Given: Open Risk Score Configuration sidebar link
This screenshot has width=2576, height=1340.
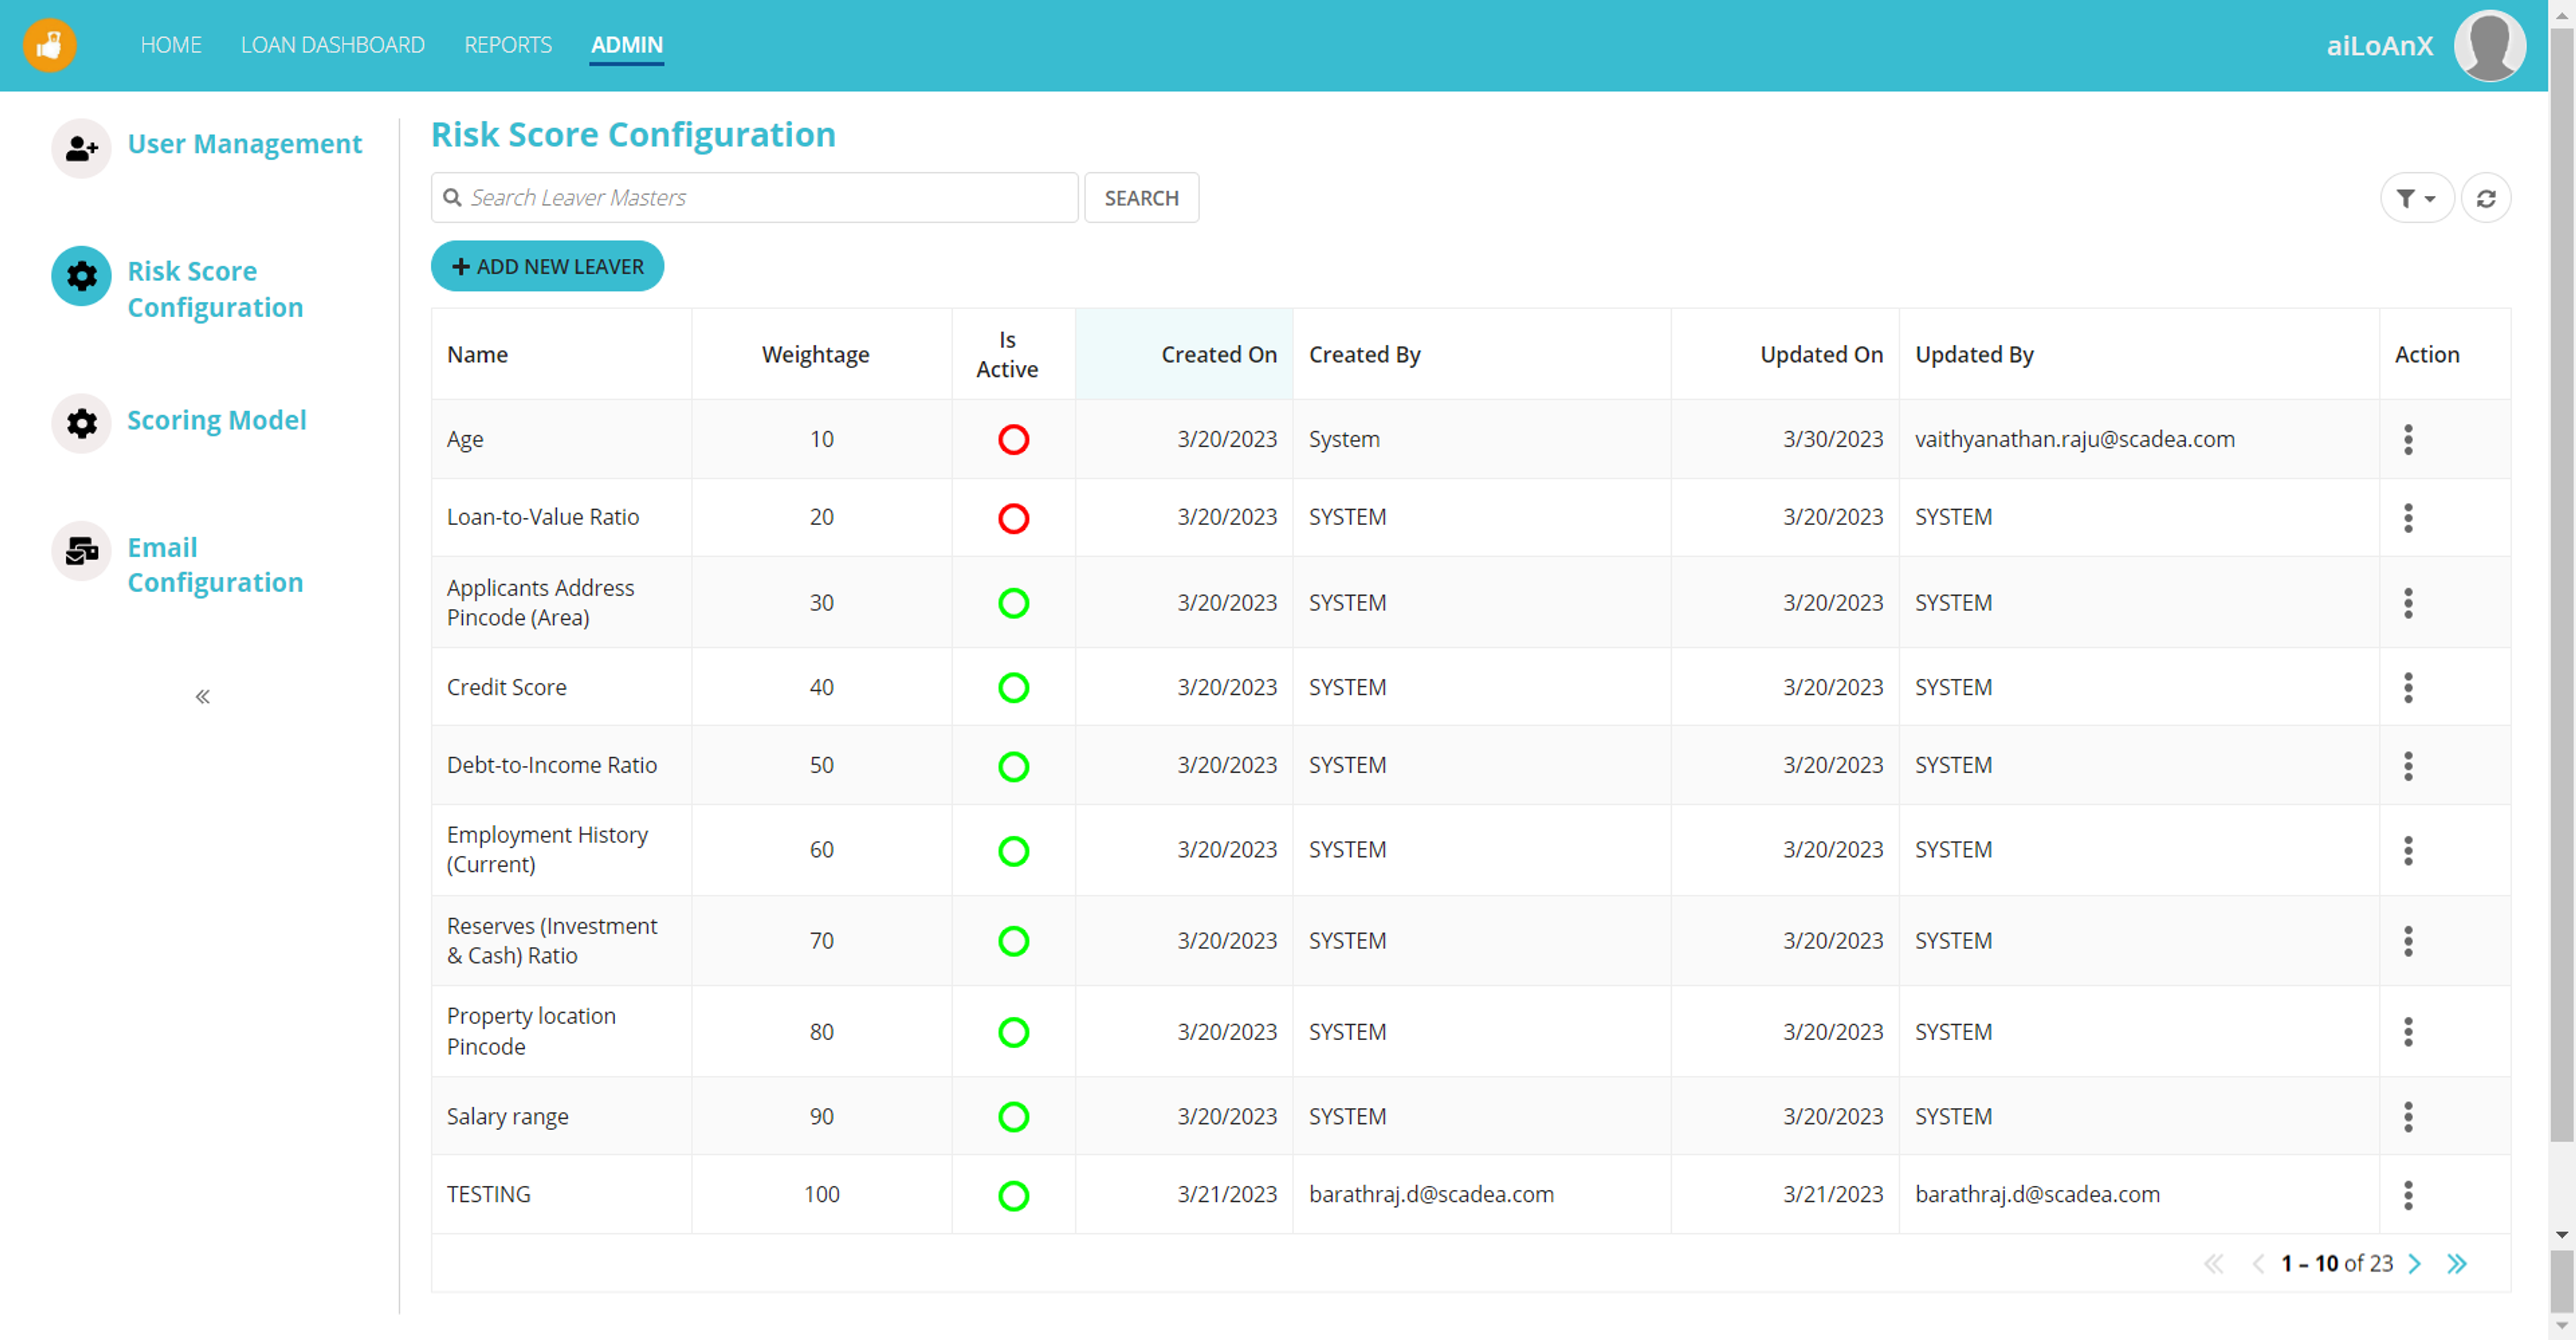Looking at the screenshot, I should tap(215, 289).
